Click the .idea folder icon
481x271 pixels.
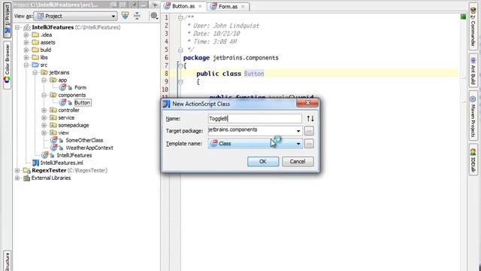[35, 35]
